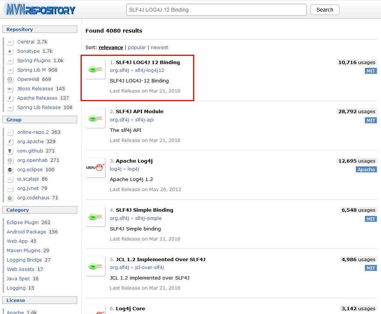Viewport: 381px width, 314px height.
Task: Click the 28,792 usages badge
Action: point(357,111)
